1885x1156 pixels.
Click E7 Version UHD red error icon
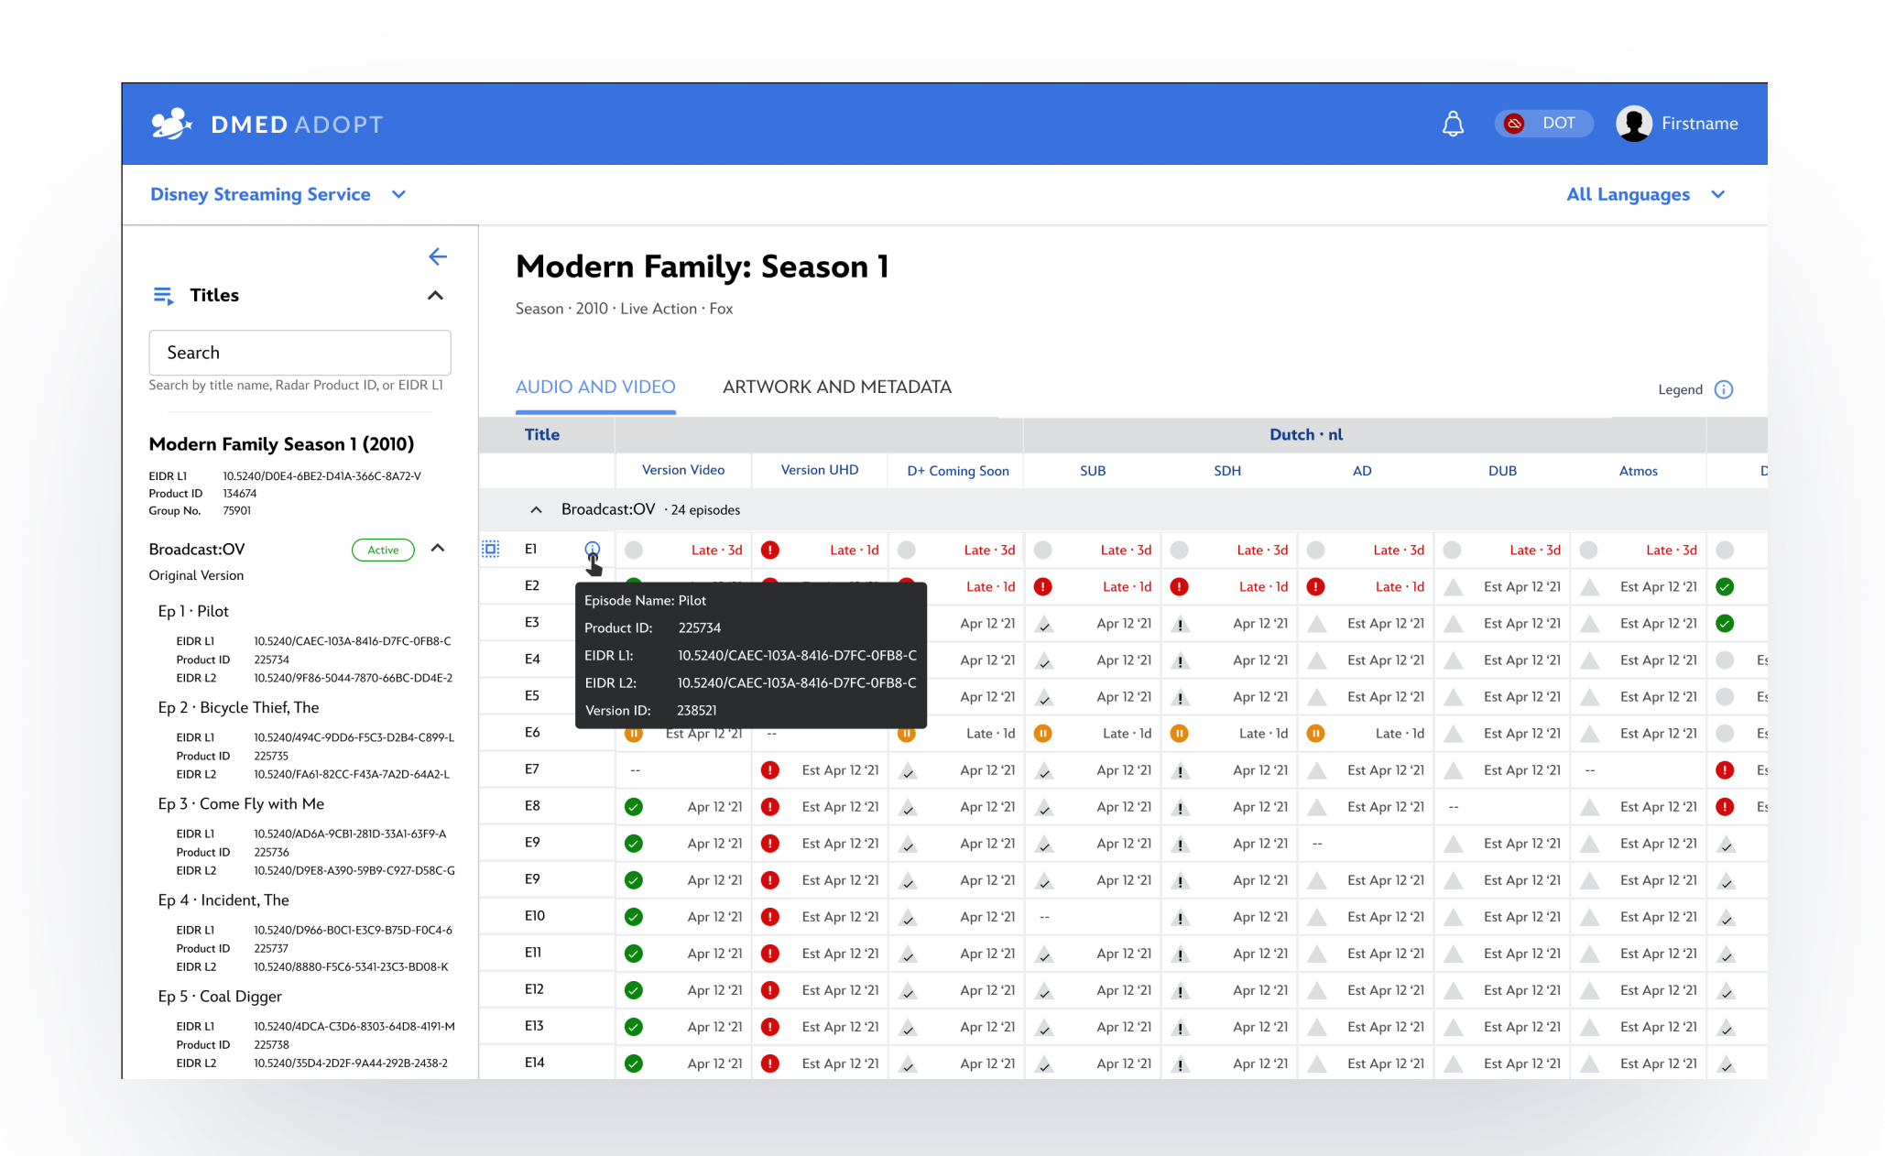pyautogui.click(x=770, y=770)
